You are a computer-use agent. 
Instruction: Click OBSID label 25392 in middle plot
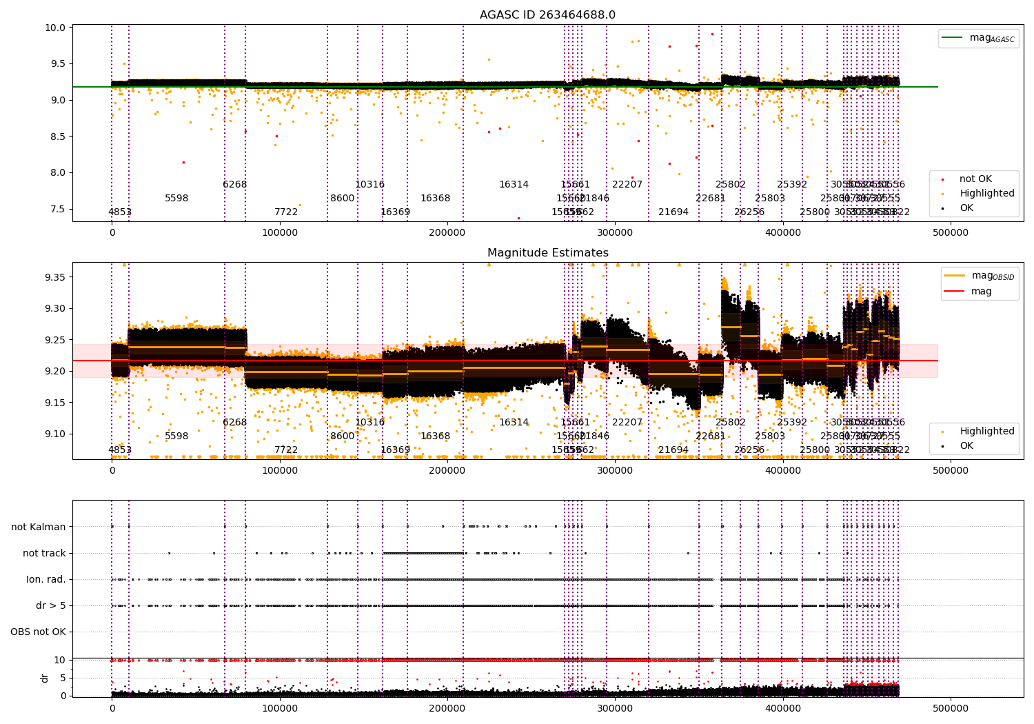pos(792,423)
